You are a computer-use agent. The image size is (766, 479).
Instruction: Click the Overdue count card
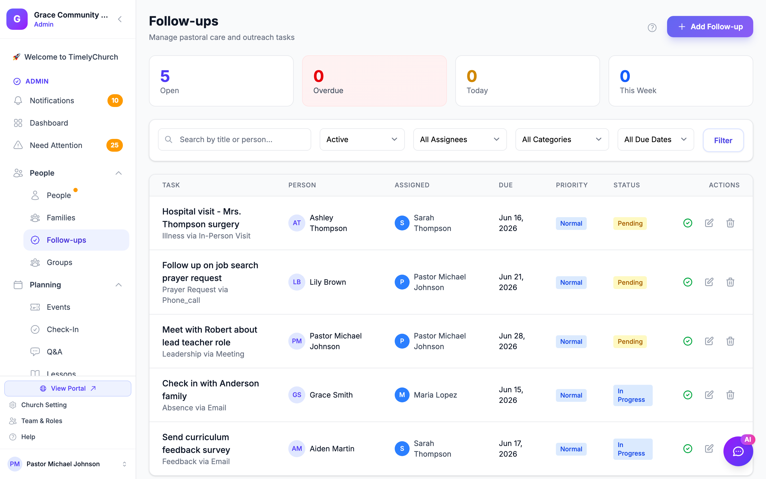click(x=374, y=81)
